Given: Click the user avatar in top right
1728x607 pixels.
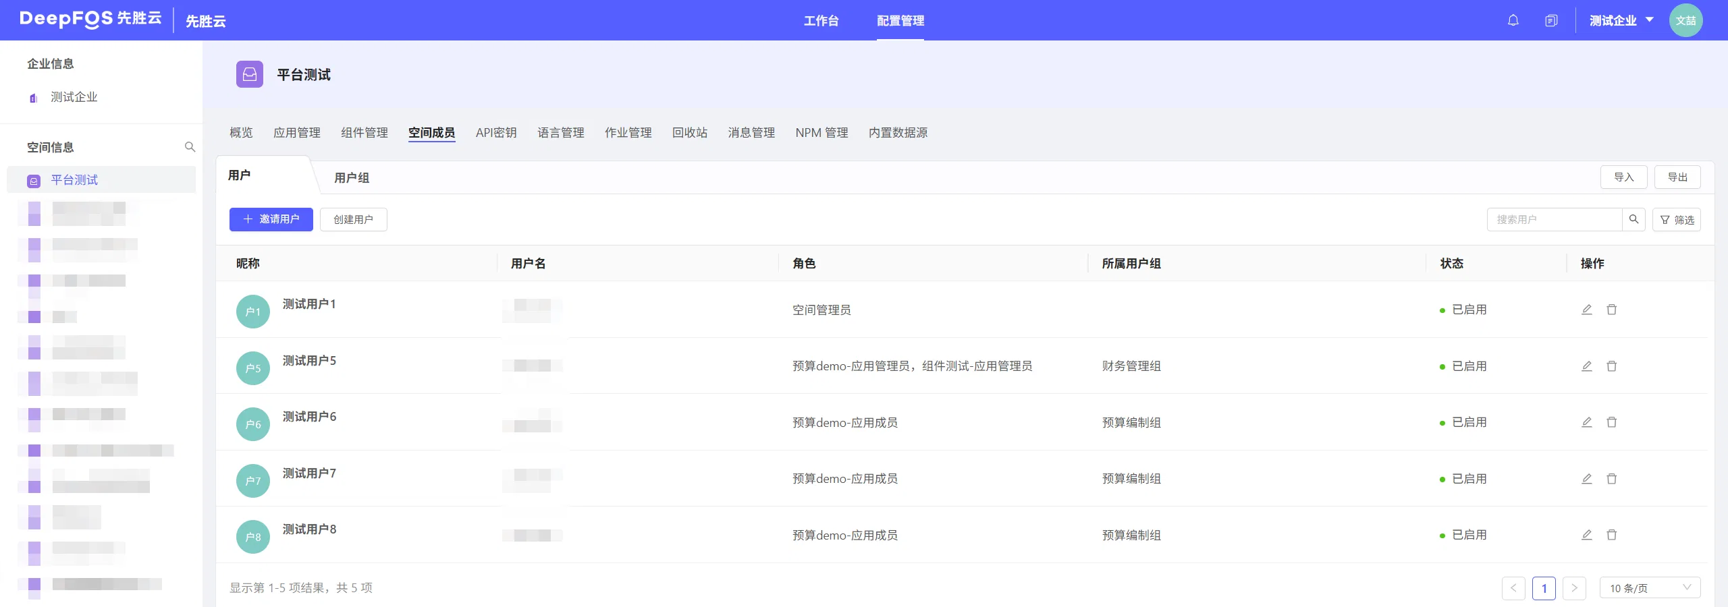Looking at the screenshot, I should (1685, 20).
